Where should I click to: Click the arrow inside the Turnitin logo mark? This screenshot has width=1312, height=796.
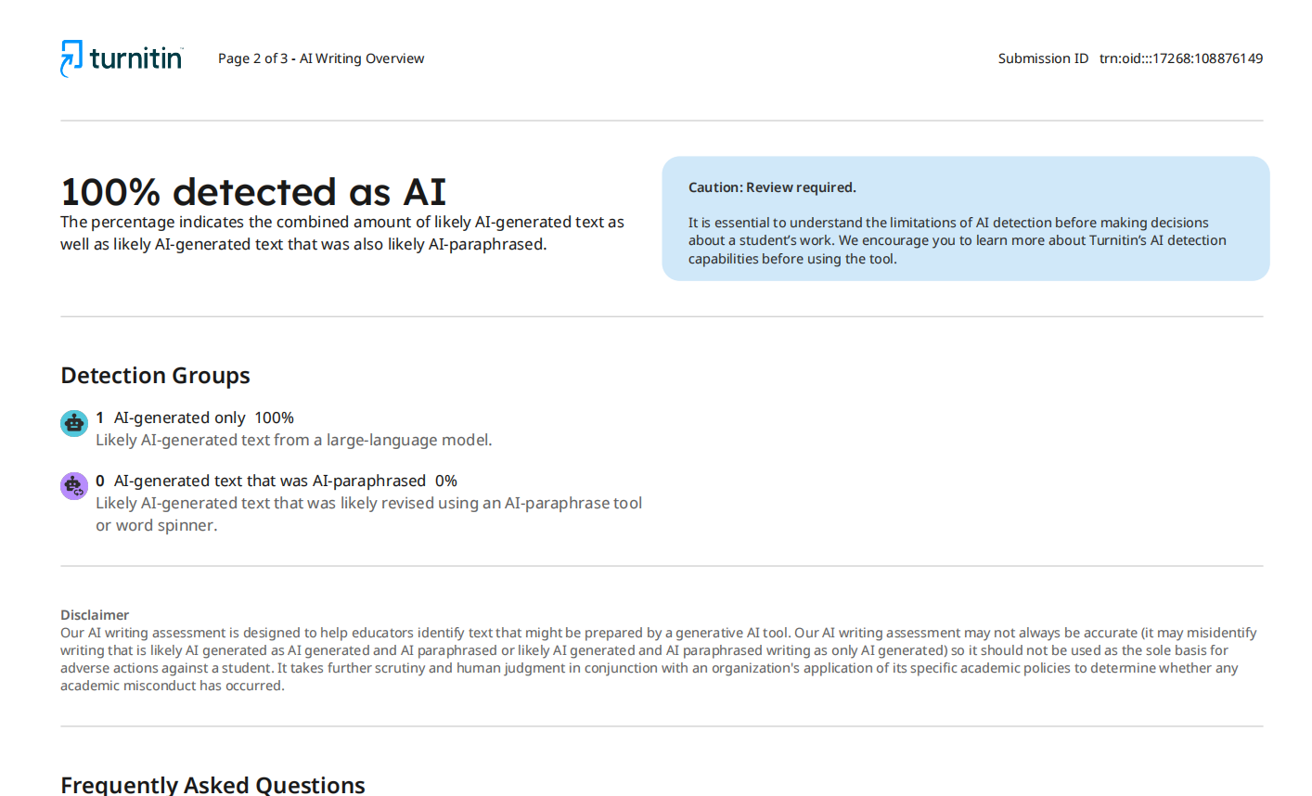coord(69,58)
